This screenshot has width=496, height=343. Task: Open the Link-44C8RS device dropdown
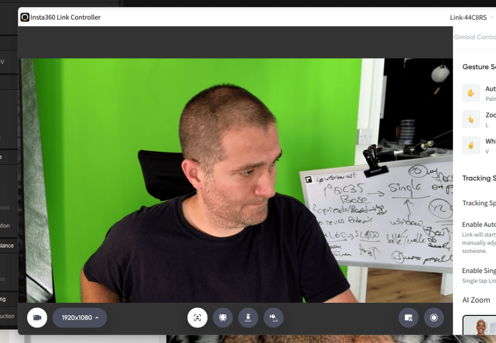coord(471,17)
